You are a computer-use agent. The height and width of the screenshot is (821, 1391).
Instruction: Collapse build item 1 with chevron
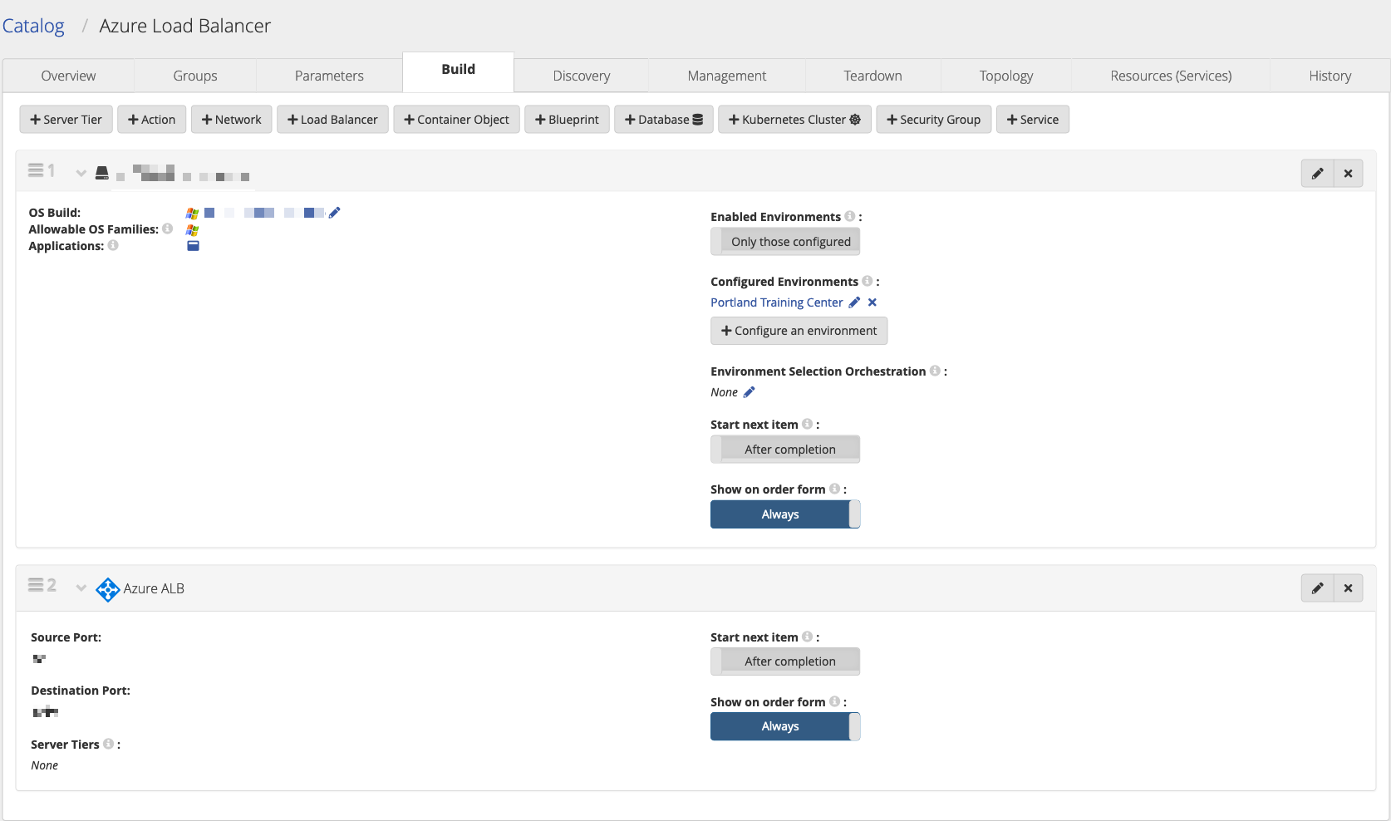coord(81,173)
